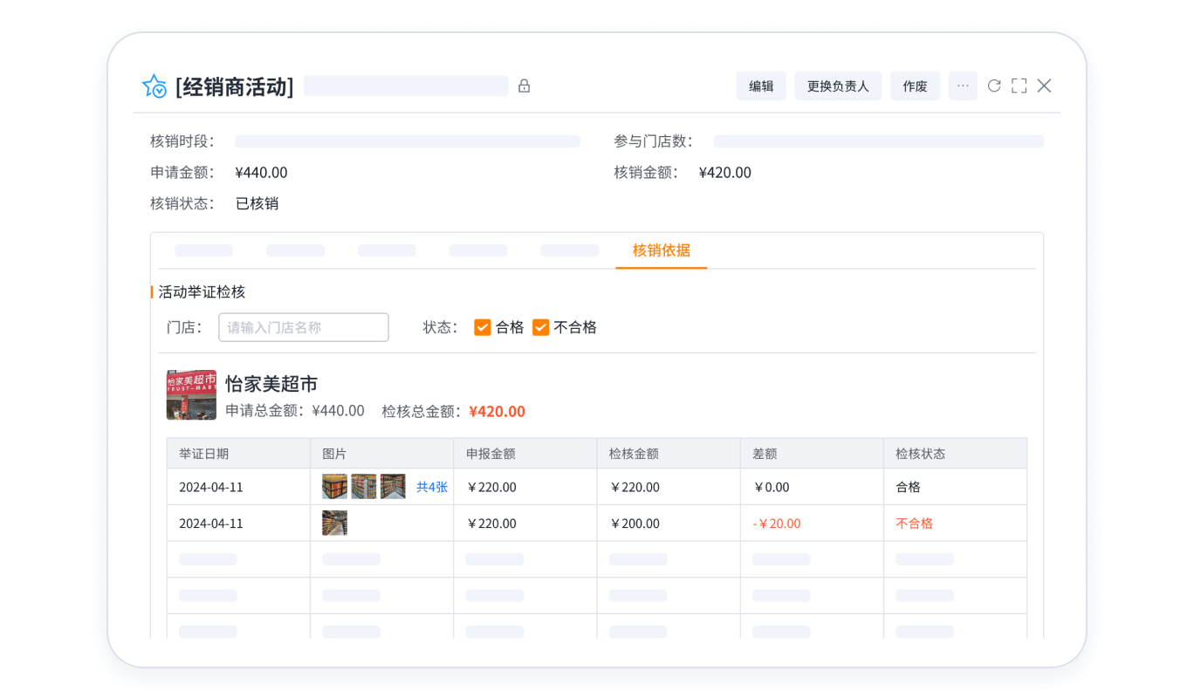Click the lock icon next to the record title
The width and height of the screenshot is (1194, 698).
pyautogui.click(x=524, y=86)
